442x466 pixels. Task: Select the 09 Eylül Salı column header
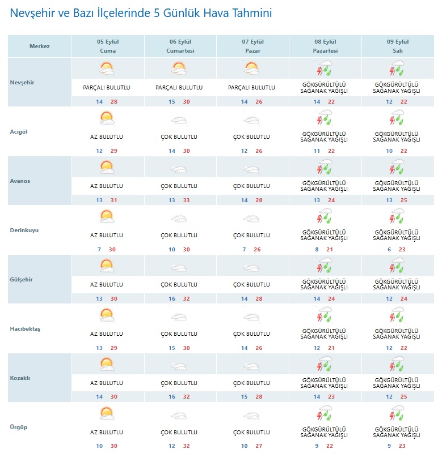coord(398,46)
